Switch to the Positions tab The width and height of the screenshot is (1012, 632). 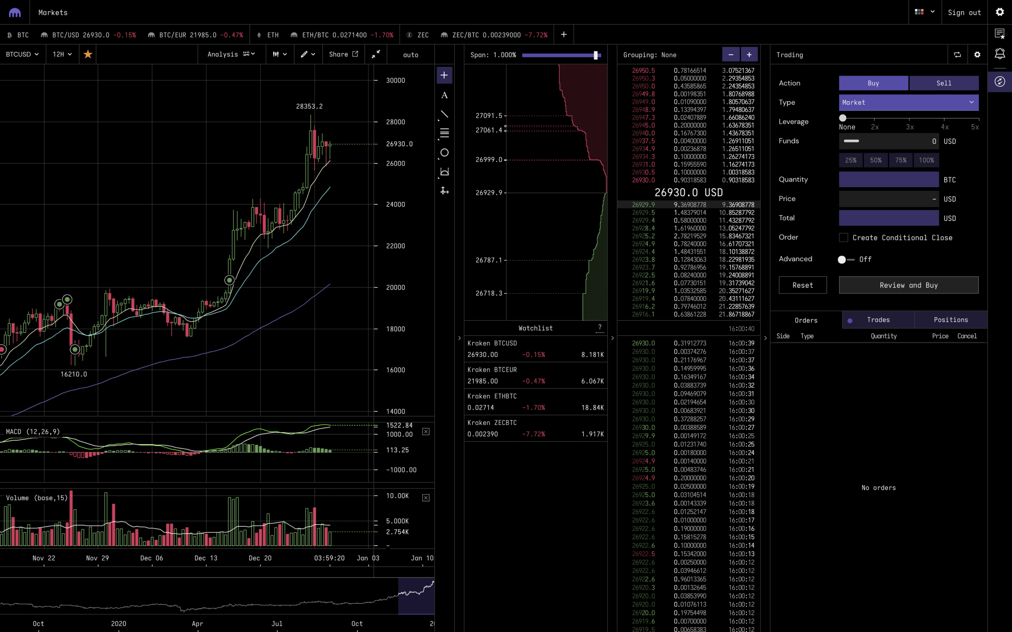pos(950,320)
